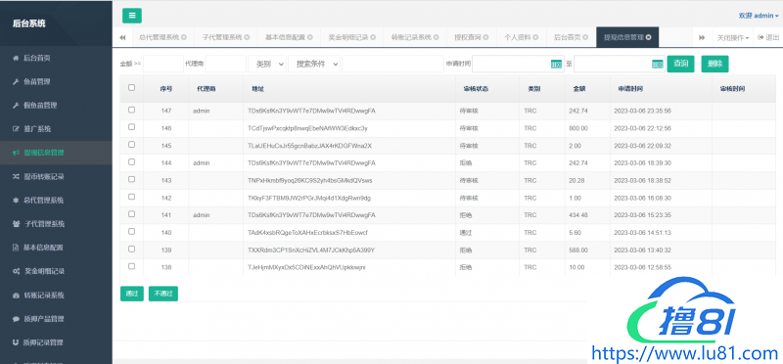This screenshot has width=783, height=364.
Task: Open the 搜索条件 dropdown
Action: pyautogui.click(x=314, y=64)
